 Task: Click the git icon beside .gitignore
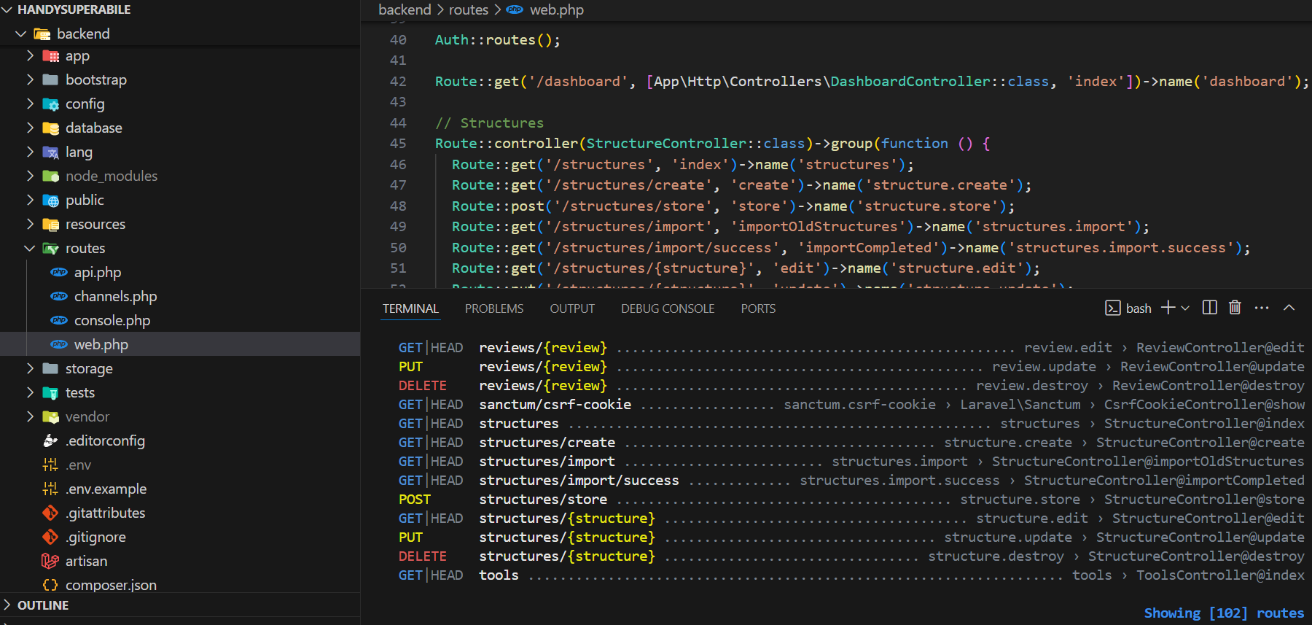50,537
